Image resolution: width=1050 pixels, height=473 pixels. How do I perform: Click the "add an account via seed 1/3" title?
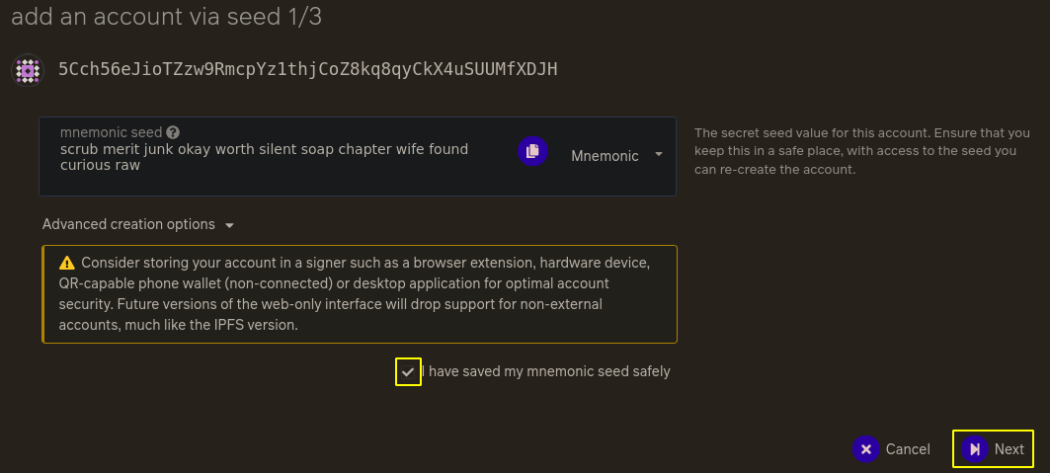click(167, 17)
